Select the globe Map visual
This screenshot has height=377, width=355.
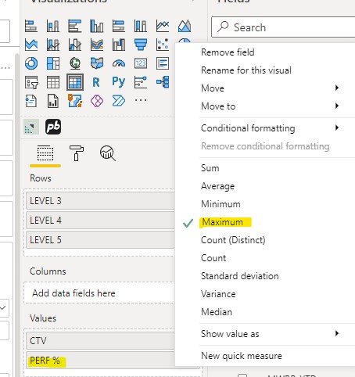[x=75, y=63]
